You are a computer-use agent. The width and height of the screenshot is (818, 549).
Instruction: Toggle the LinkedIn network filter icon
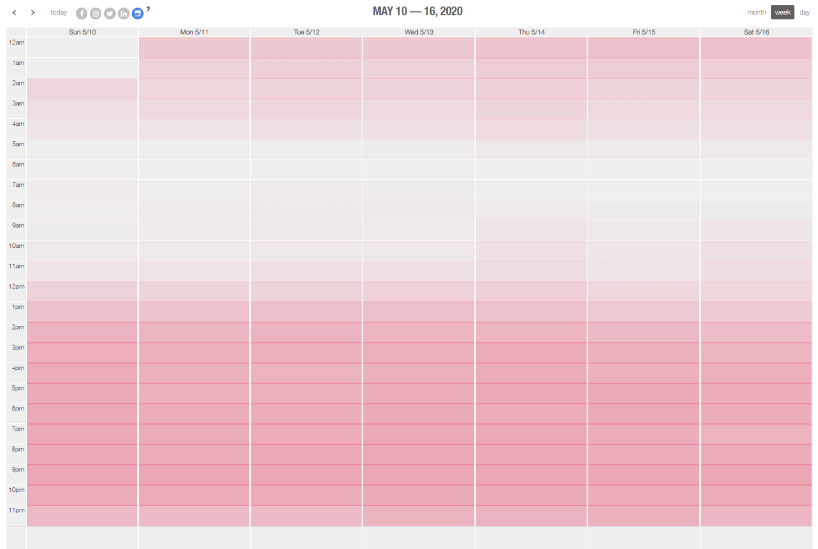(x=124, y=13)
